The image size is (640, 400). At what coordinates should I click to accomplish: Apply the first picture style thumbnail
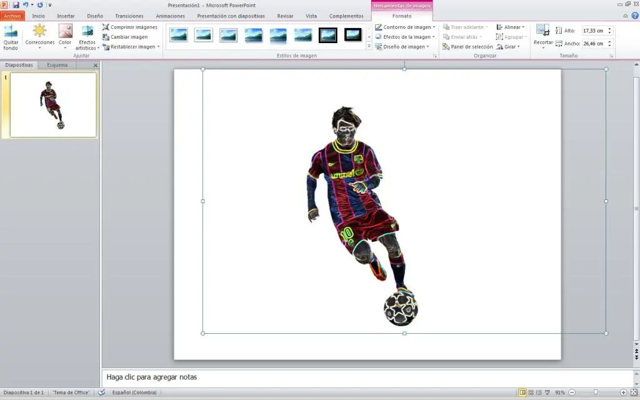178,35
